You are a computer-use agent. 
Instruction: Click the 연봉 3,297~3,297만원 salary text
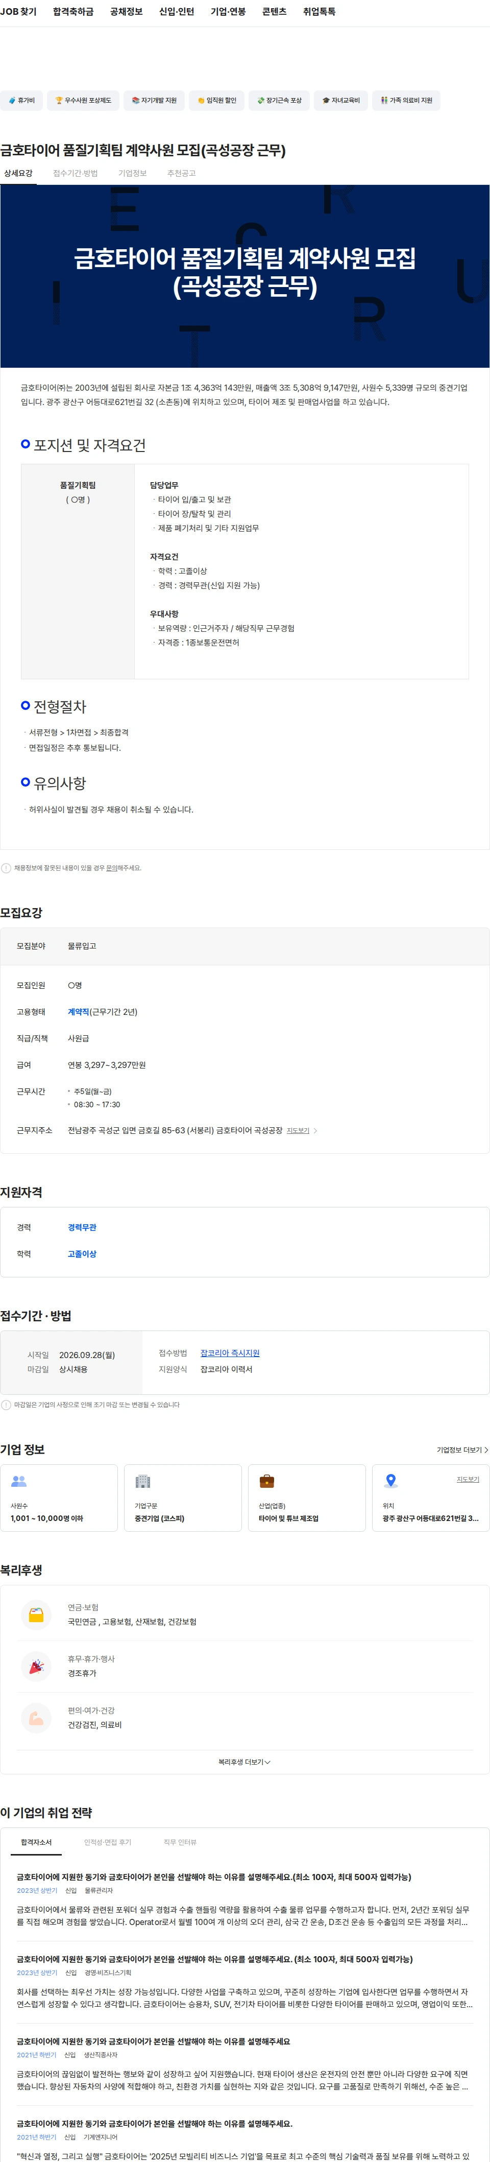tap(107, 1065)
